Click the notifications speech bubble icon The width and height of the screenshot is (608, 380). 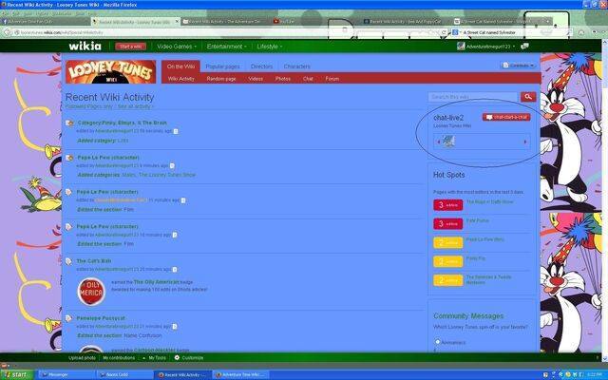click(524, 47)
